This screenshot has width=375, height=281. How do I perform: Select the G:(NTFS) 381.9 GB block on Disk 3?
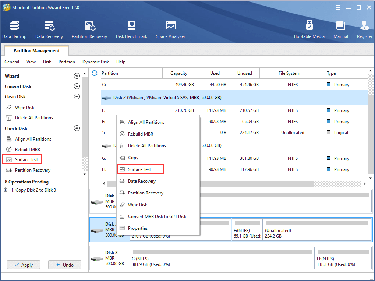pyautogui.click(x=222, y=258)
